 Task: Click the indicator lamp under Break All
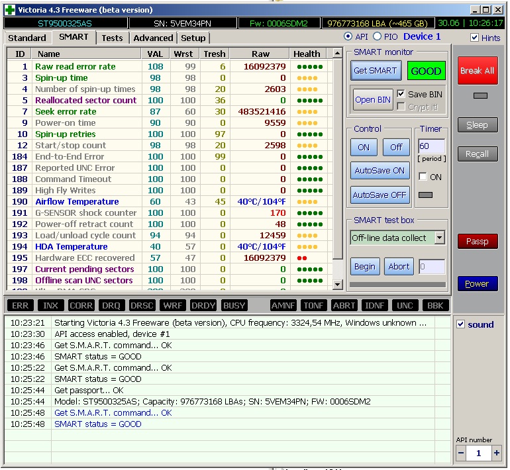coord(480,95)
